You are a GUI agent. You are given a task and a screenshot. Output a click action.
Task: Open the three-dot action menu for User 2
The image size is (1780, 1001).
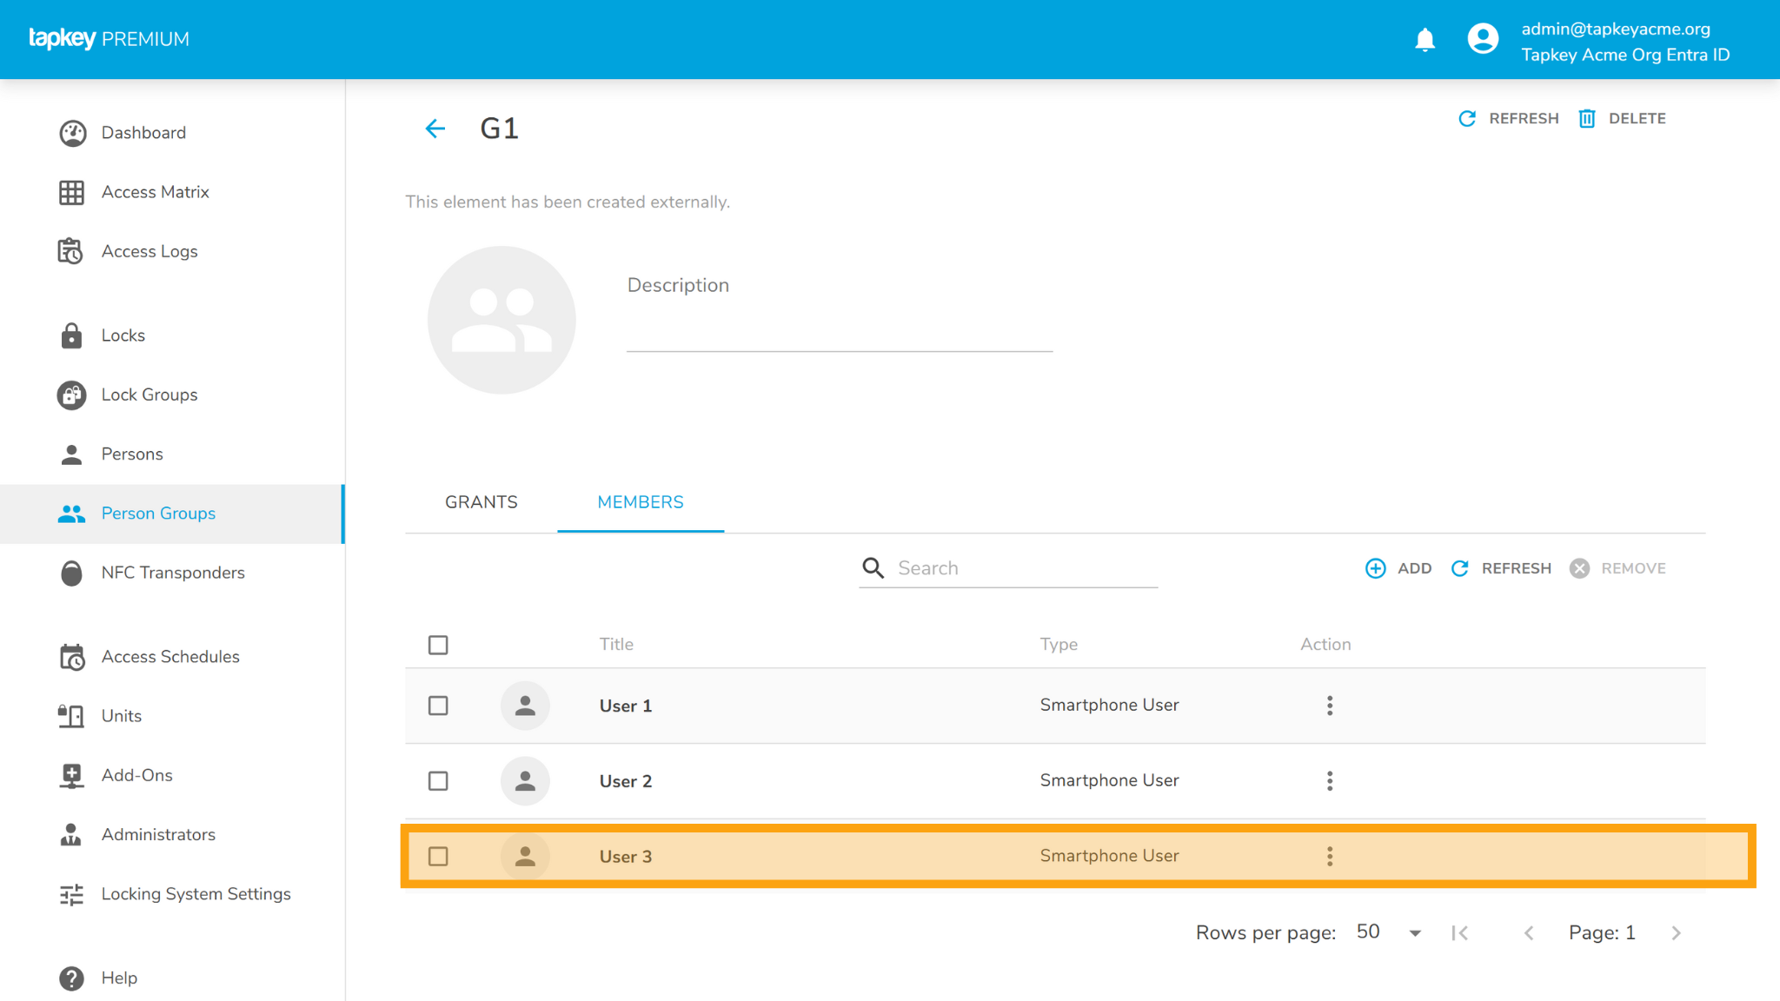tap(1329, 780)
